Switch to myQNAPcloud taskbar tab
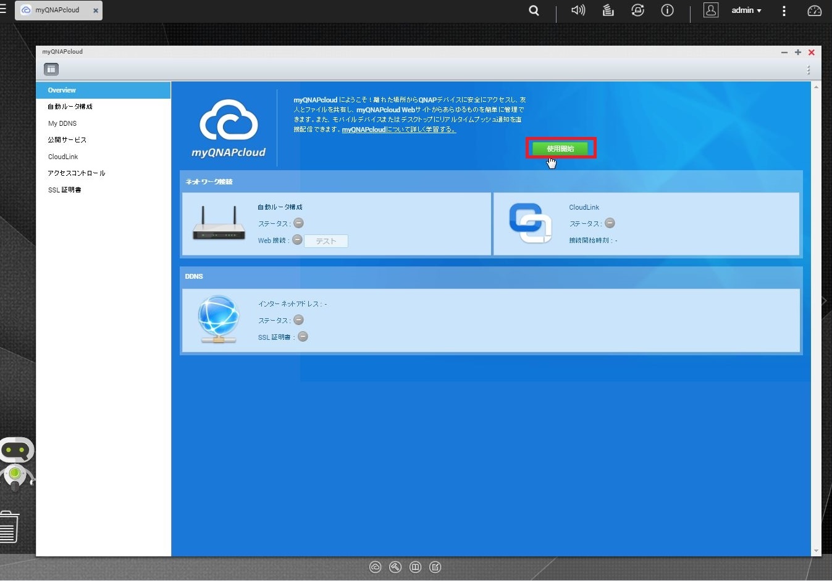 point(58,10)
